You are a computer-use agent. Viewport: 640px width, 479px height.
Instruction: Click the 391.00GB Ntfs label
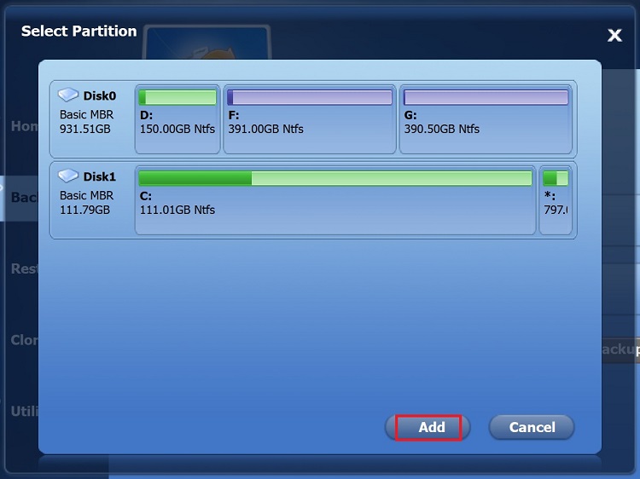(x=265, y=129)
